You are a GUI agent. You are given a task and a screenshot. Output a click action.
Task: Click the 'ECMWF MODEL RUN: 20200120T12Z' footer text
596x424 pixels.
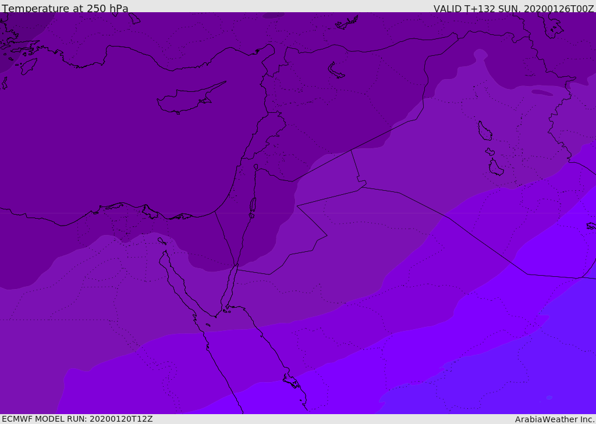click(77, 419)
